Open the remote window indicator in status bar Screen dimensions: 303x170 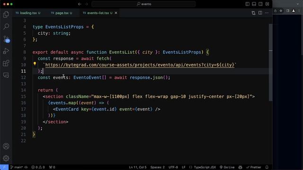pos(4,167)
